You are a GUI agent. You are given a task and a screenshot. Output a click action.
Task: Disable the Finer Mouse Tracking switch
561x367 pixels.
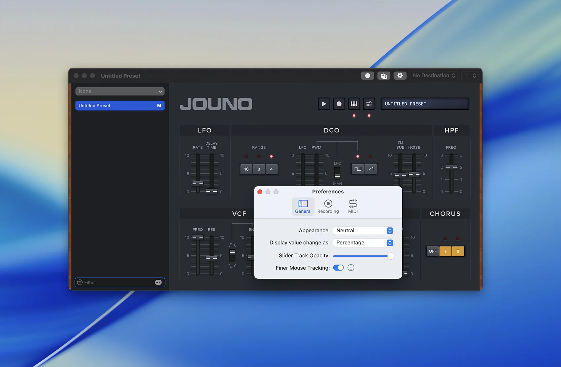pyautogui.click(x=338, y=268)
